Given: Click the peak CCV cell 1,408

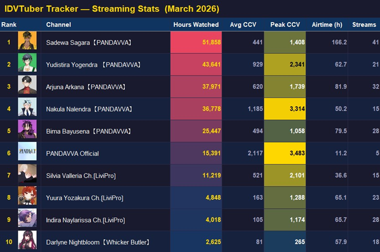Looking at the screenshot, I should (285, 42).
